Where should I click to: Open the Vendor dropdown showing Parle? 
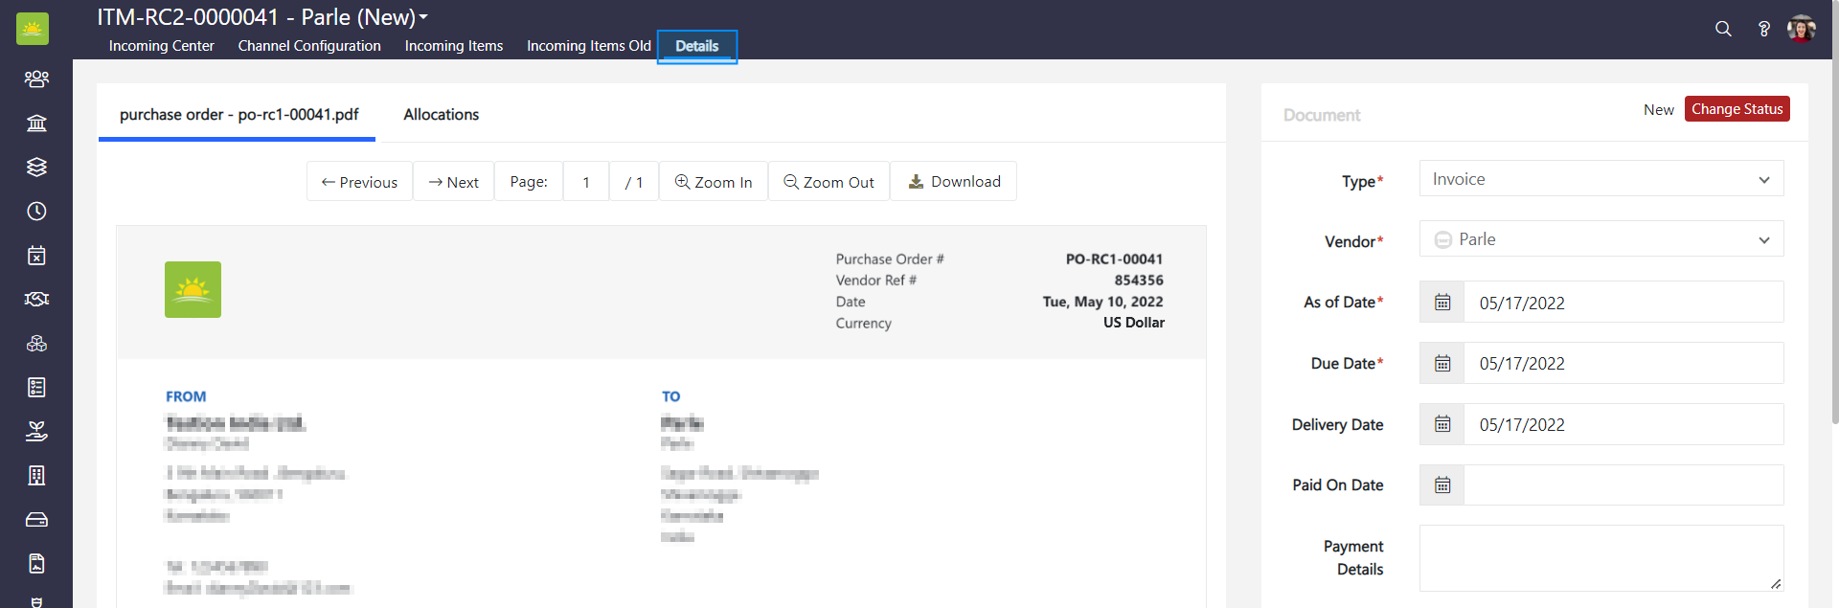coord(1601,239)
